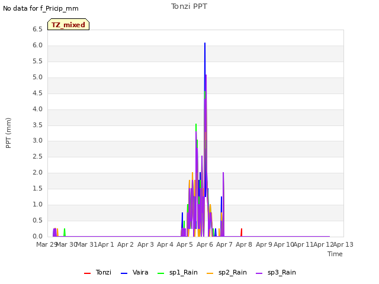Click the Apr 6 x-axis tick label
Screen dimensions: 379x284
[204, 244]
